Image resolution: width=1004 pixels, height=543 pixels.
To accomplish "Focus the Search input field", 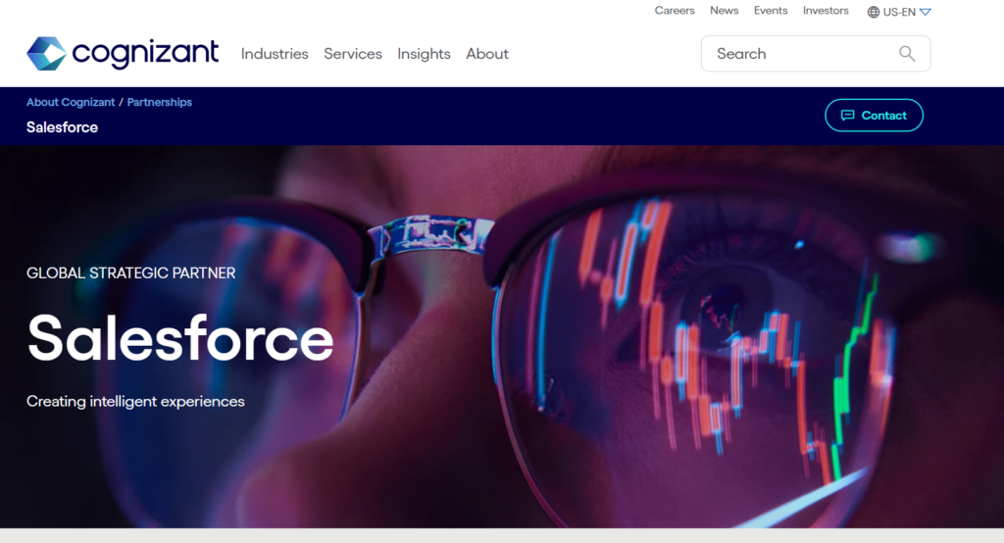I will tap(816, 54).
